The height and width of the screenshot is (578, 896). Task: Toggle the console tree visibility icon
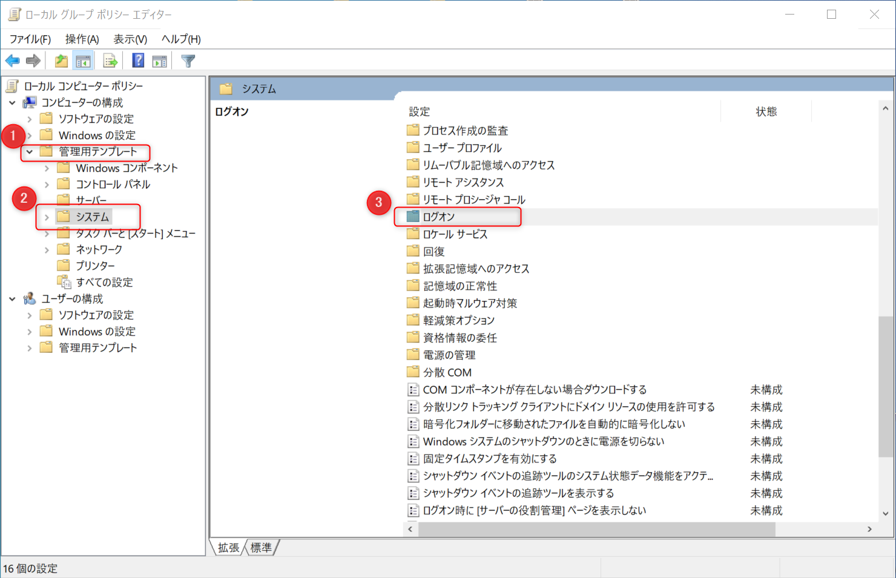click(83, 60)
